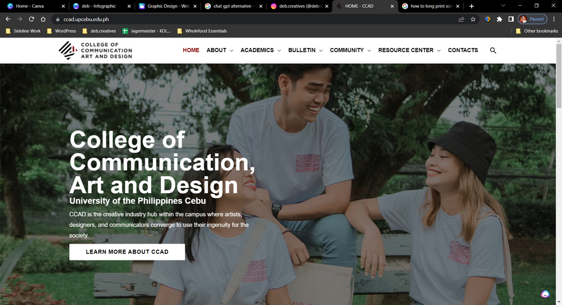Expand the ACADEMICS menu
This screenshot has height=305, width=562.
pyautogui.click(x=261, y=50)
